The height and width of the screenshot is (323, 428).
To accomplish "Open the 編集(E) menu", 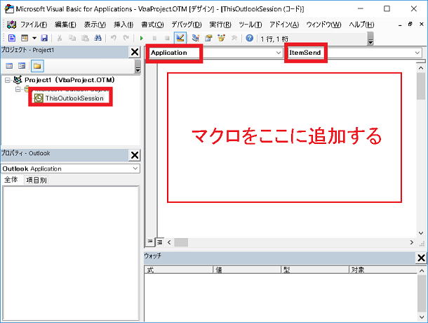I will click(65, 25).
